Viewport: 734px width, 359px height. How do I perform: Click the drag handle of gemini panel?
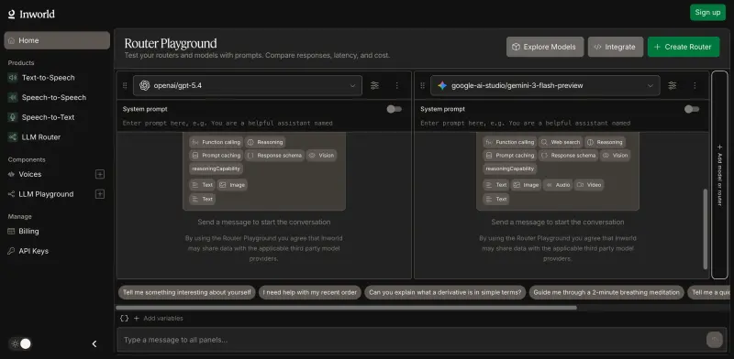coord(422,85)
